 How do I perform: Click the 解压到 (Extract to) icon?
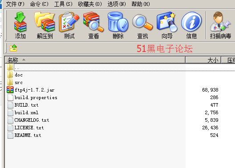click(45, 22)
